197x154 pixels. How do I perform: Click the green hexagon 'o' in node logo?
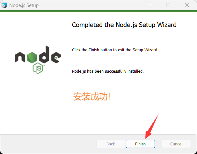[32, 57]
